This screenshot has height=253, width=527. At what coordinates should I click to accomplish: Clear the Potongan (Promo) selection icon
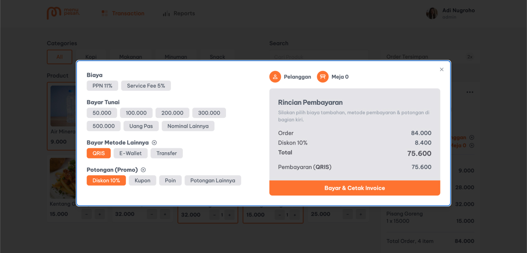[143, 170]
